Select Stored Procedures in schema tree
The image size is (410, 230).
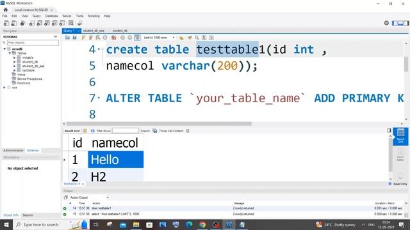(29, 79)
